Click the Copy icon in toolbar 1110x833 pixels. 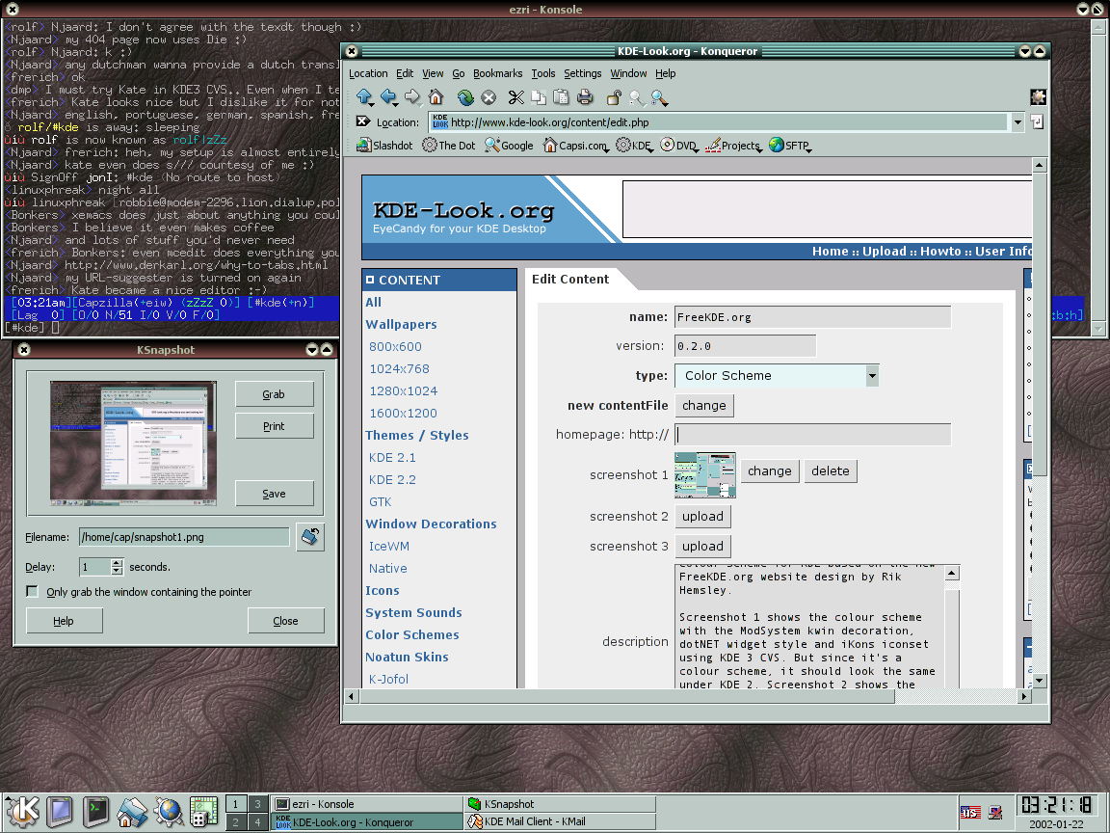(539, 97)
